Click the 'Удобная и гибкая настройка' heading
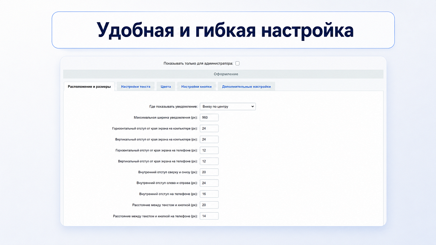This screenshot has width=436, height=245. pos(225,30)
